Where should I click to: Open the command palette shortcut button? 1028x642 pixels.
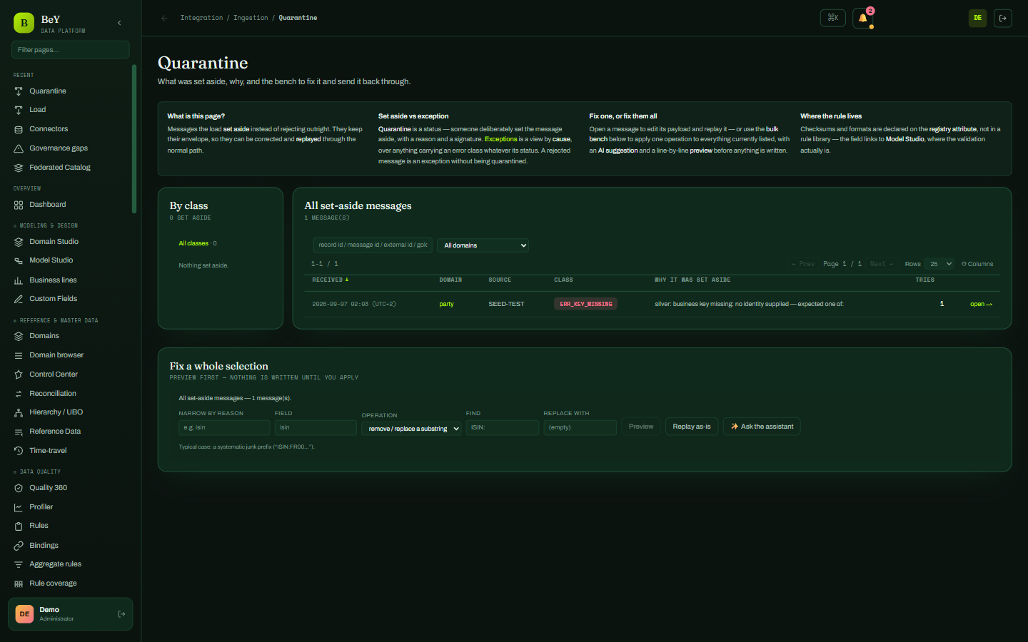coord(833,18)
